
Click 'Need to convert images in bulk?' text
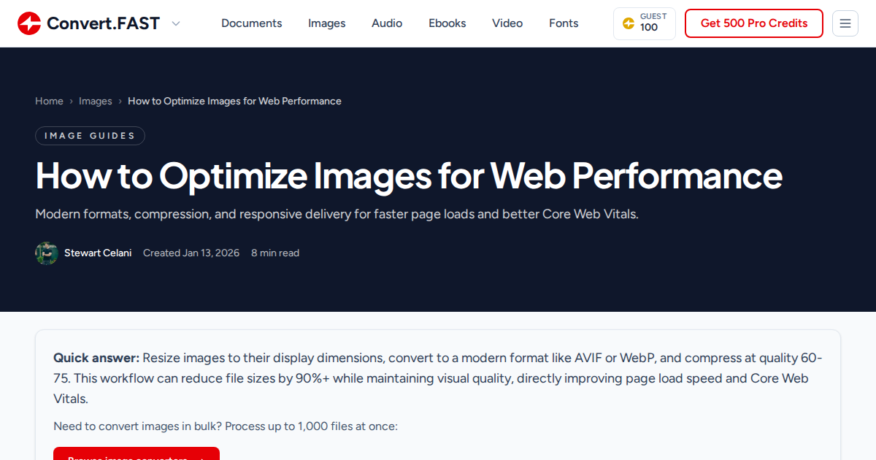(x=138, y=426)
